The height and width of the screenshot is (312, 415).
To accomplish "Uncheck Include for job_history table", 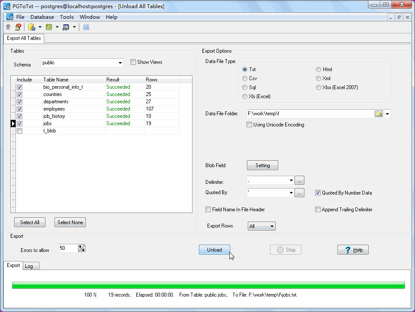I will pos(20,116).
